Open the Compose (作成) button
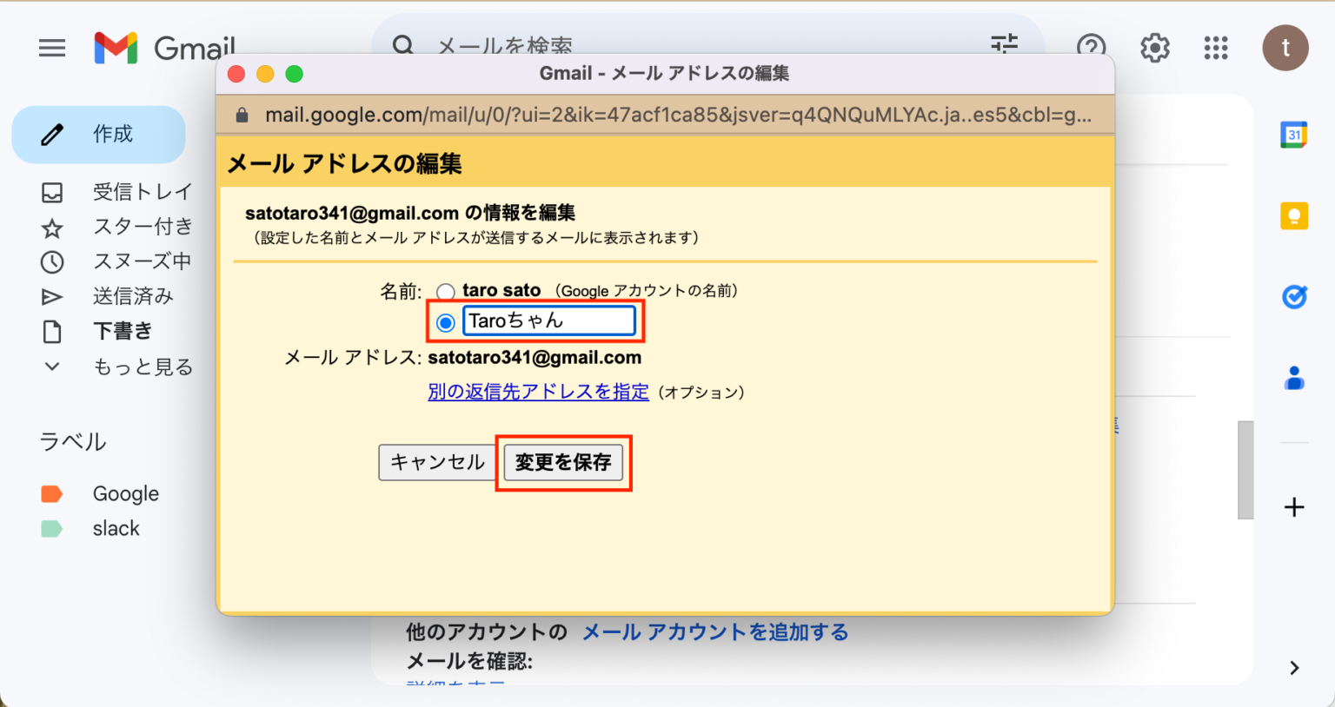This screenshot has width=1335, height=707. (98, 135)
